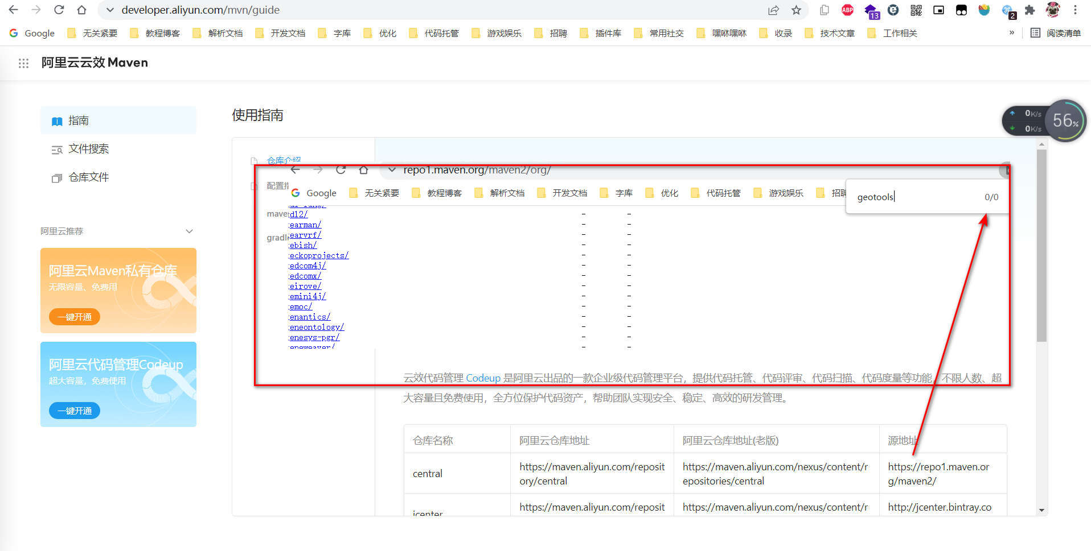Open the 阿里云代码管理Codeup banner
This screenshot has height=551, width=1091.
tap(118, 384)
